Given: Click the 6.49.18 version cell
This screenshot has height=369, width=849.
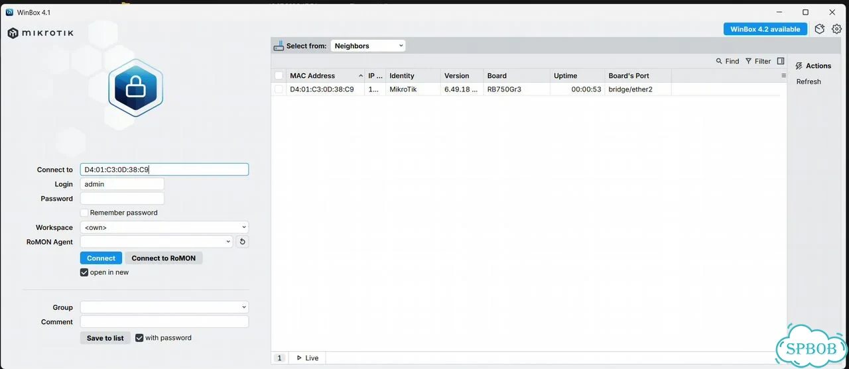Looking at the screenshot, I should (x=460, y=89).
